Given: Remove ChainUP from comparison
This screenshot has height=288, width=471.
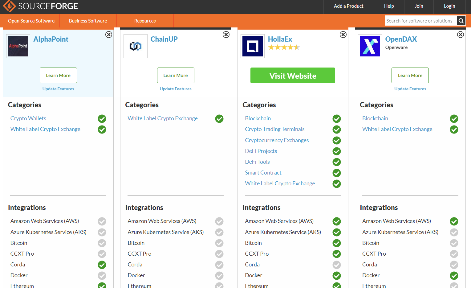Looking at the screenshot, I should [226, 35].
